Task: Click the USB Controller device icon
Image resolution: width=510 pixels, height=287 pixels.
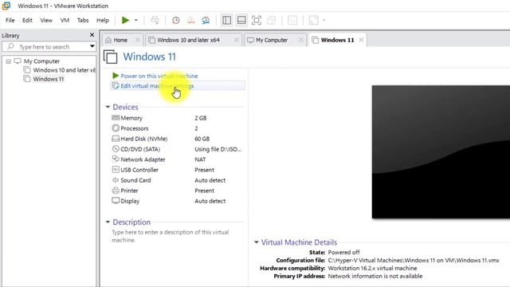Action: point(116,170)
